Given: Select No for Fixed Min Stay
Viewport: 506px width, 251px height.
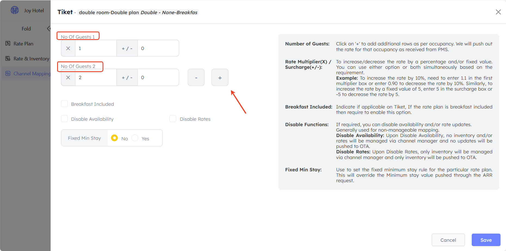Looking at the screenshot, I should tap(115, 138).
